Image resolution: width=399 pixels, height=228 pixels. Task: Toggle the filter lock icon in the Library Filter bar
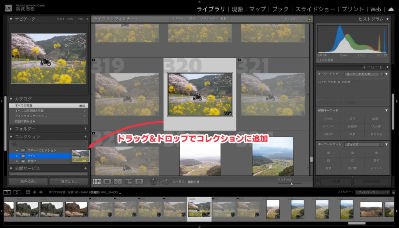pos(310,18)
